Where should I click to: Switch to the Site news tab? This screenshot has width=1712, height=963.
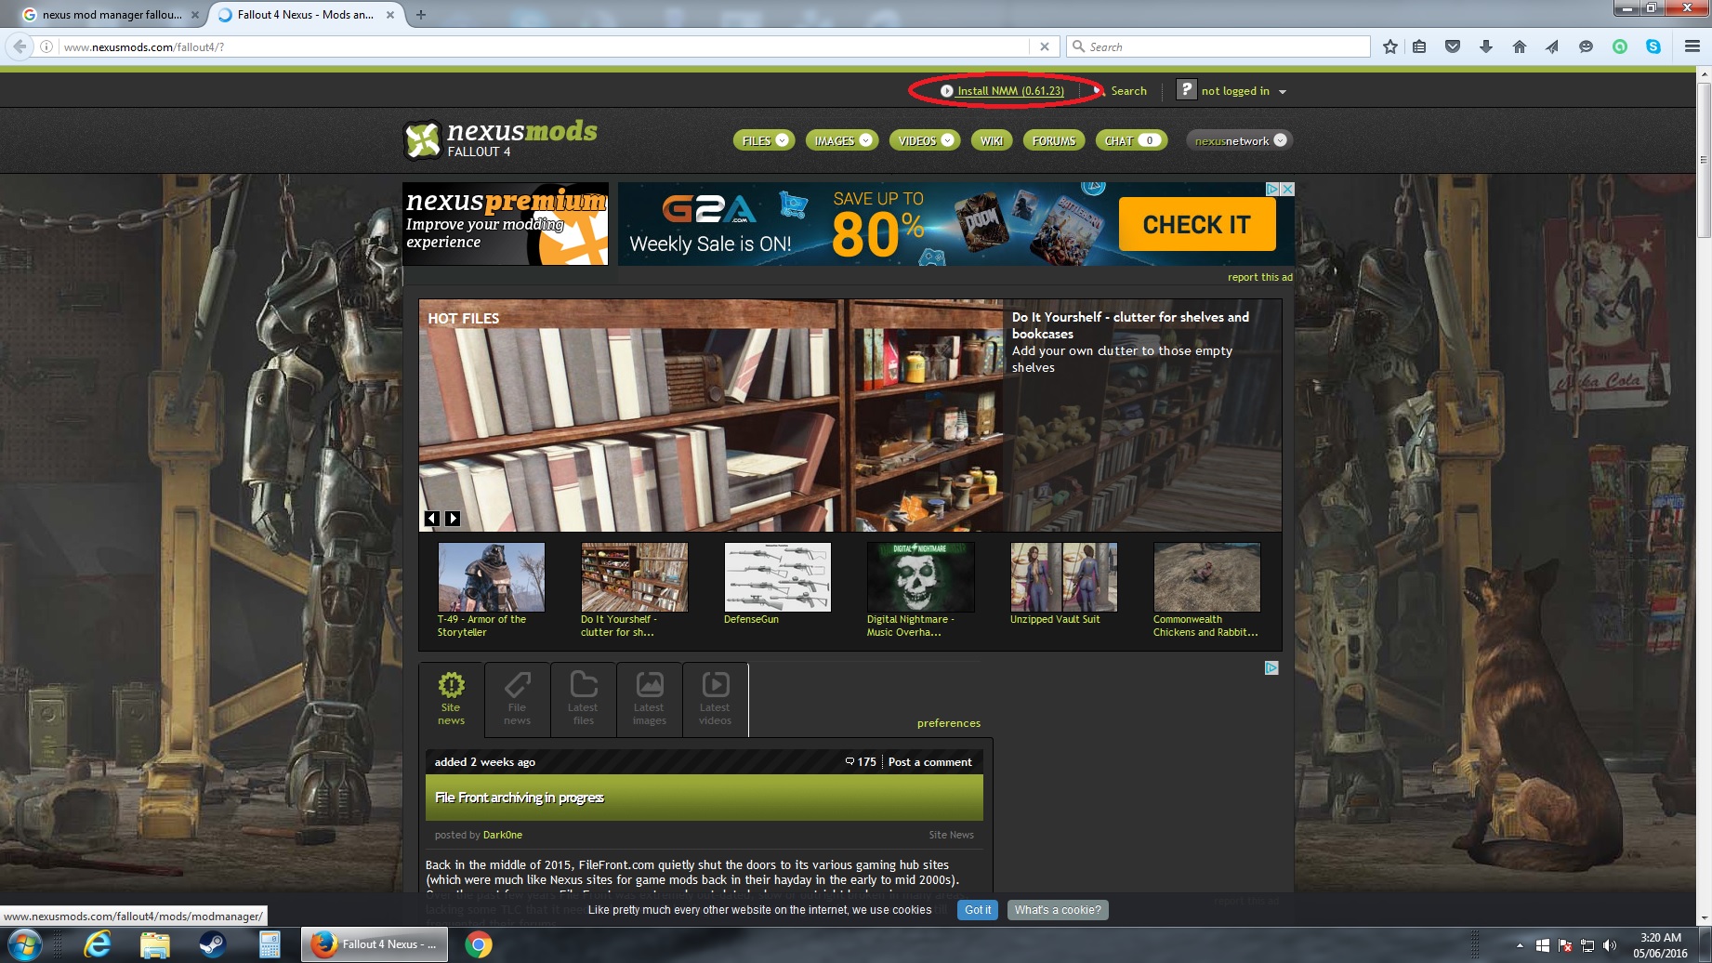451,699
